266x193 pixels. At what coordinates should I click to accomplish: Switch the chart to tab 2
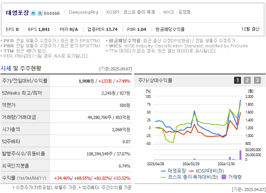pyautogui.click(x=247, y=80)
